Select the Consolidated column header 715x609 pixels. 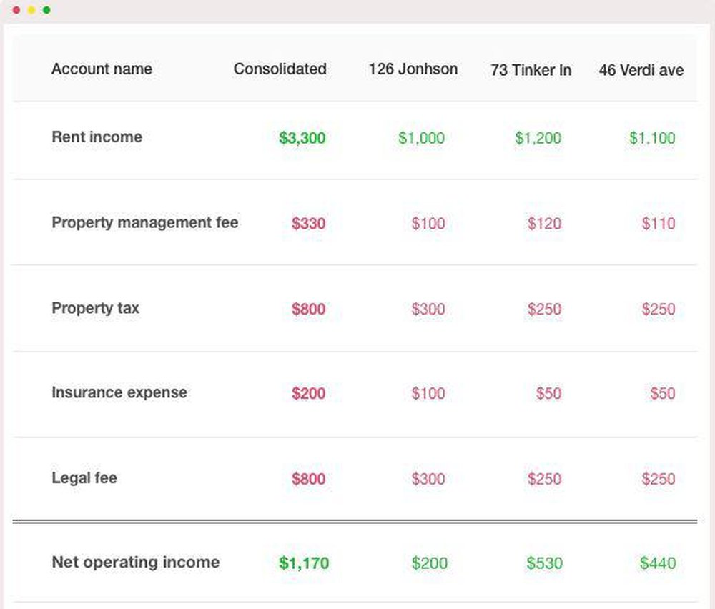(x=280, y=69)
